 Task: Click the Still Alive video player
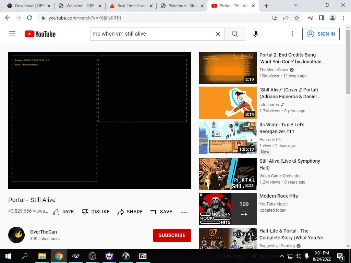click(x=100, y=120)
